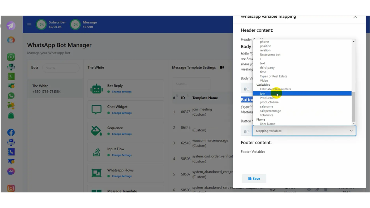
Task: Click the Sequence paint bucket icon
Action: coord(96,131)
